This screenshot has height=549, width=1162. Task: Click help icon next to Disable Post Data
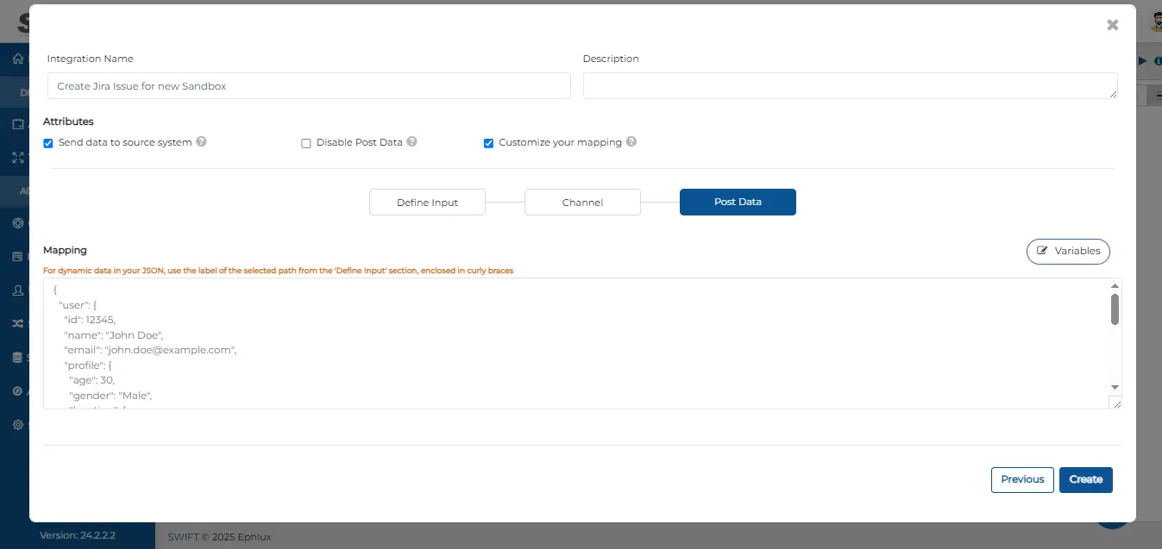(x=412, y=142)
